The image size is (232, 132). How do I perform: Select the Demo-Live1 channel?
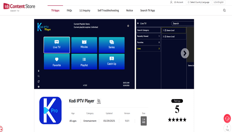click(174, 30)
